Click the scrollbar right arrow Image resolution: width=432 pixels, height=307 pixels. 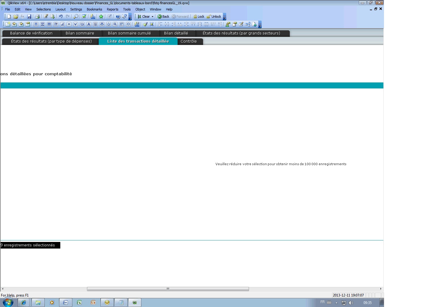click(x=381, y=289)
